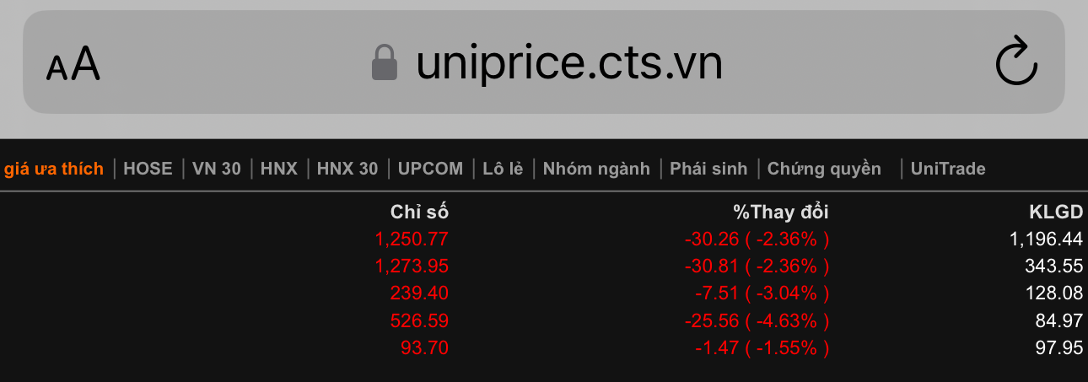Select the UPCOM tab
This screenshot has height=382, width=1088.
pos(430,169)
